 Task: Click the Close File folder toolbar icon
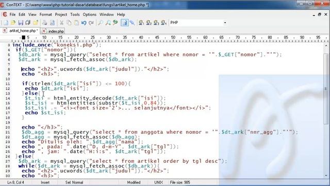click(x=36, y=23)
